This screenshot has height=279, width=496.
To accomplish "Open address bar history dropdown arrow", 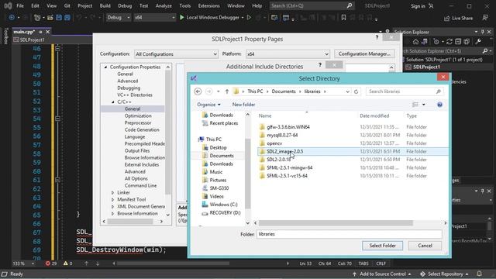I will pos(348,91).
